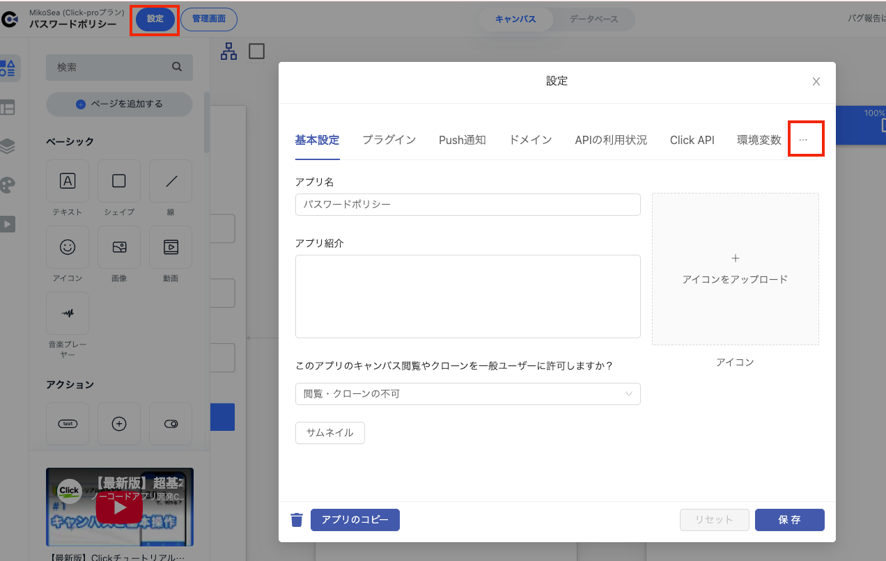
Task: Focus the アプリ名 input field
Action: point(467,205)
